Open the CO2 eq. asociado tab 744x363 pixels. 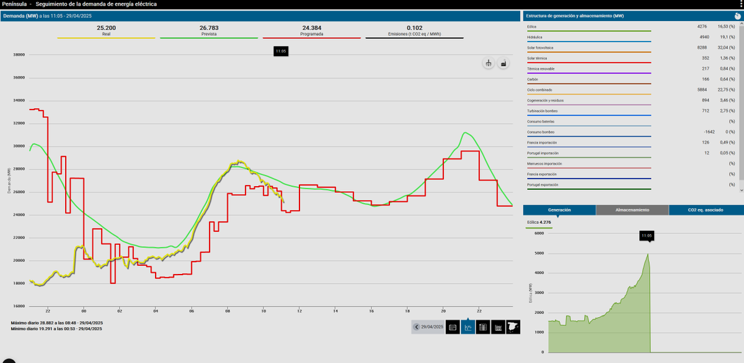pos(706,210)
